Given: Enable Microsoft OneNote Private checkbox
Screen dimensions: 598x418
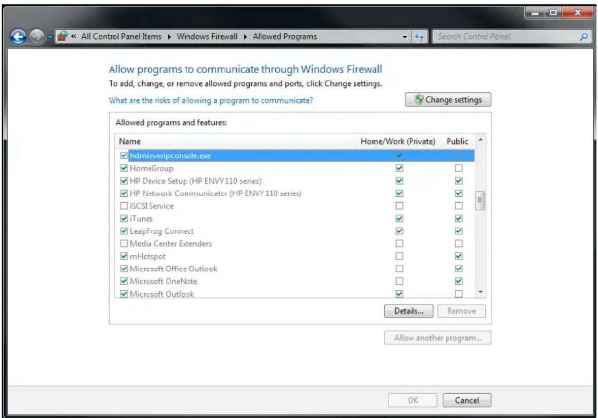Looking at the screenshot, I should coord(399,281).
